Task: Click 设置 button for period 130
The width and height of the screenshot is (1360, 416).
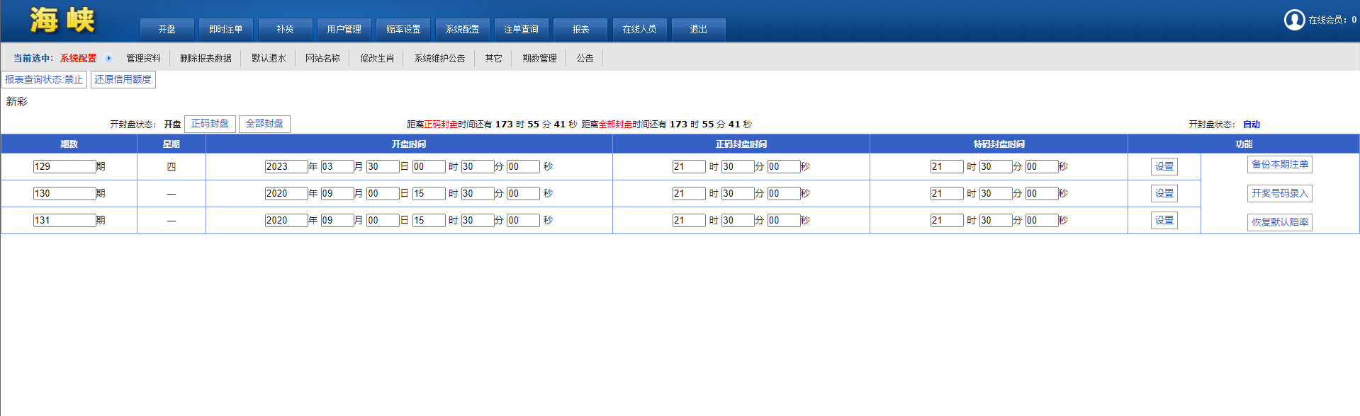Action: click(1164, 193)
